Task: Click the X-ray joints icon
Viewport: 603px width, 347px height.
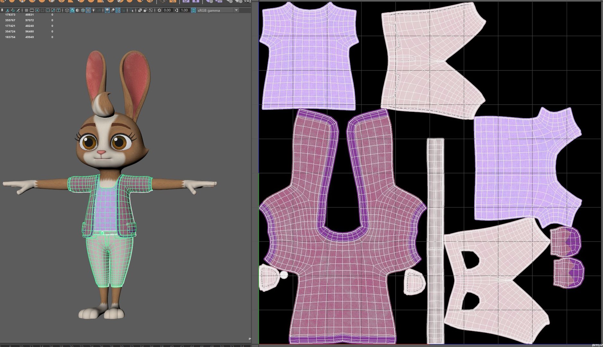Action: click(x=151, y=10)
